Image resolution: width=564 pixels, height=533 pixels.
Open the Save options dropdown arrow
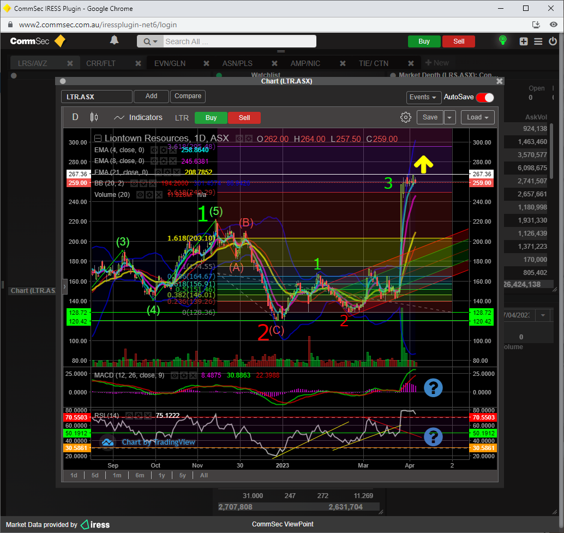449,117
